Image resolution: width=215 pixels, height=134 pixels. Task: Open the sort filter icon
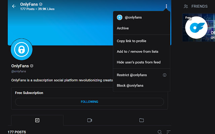(x=168, y=132)
